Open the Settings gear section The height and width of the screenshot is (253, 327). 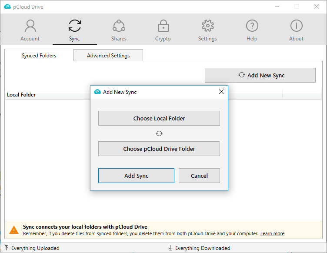pos(207,30)
